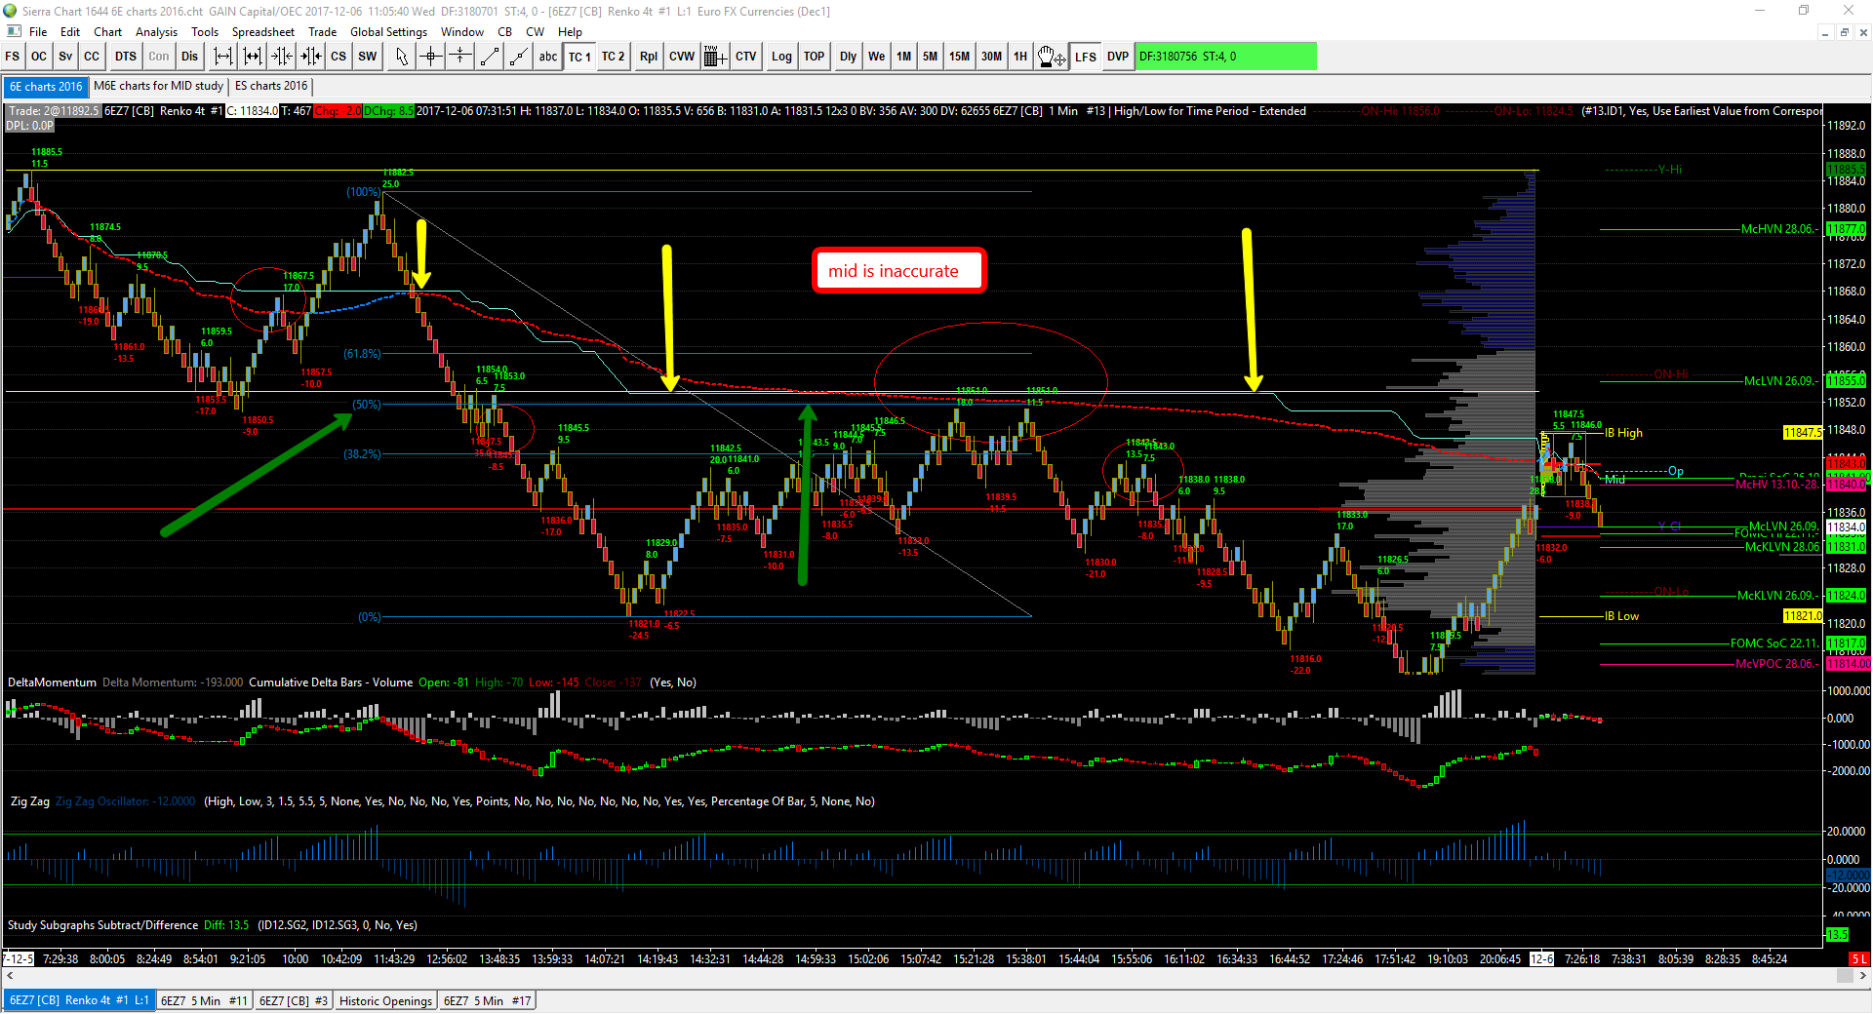Screen dimensions: 1873x1014
Task: Pick the vertical-line crosshair tool beside the pointer
Action: point(460,57)
